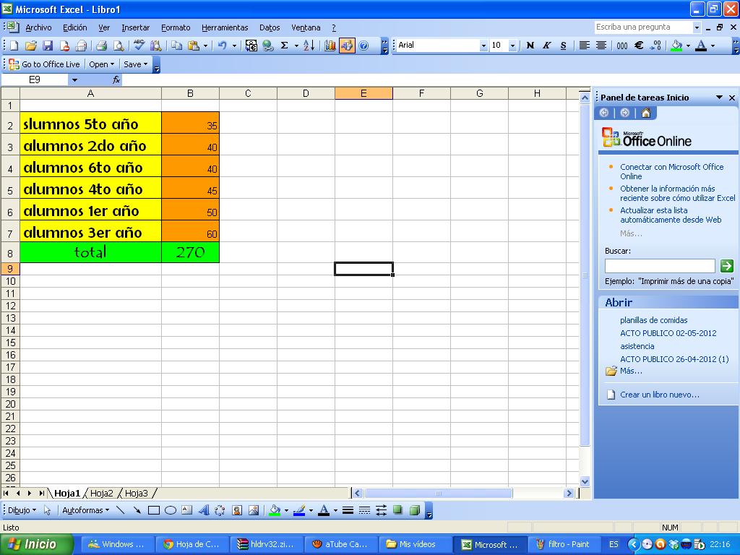Click the Go to Office Live button
The height and width of the screenshot is (555, 740).
pyautogui.click(x=45, y=64)
